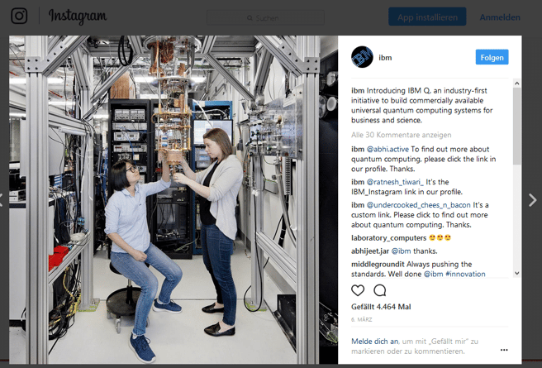
Task: Click the comment speech bubble icon
Action: coord(380,290)
